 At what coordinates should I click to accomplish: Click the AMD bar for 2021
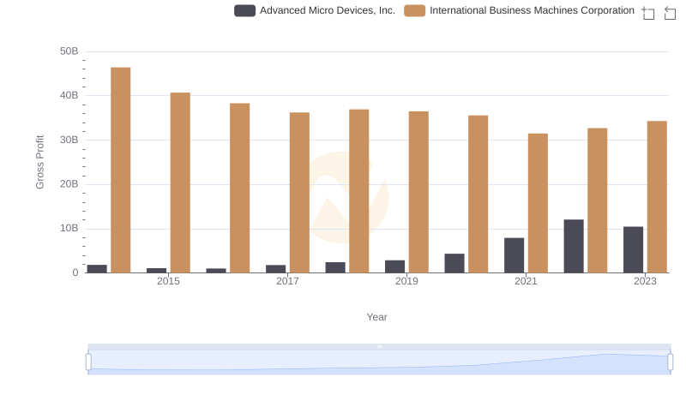click(514, 255)
